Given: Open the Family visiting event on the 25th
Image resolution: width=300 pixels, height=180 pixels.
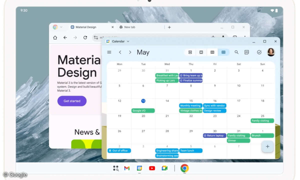Looking at the screenshot, I should pos(262,120).
